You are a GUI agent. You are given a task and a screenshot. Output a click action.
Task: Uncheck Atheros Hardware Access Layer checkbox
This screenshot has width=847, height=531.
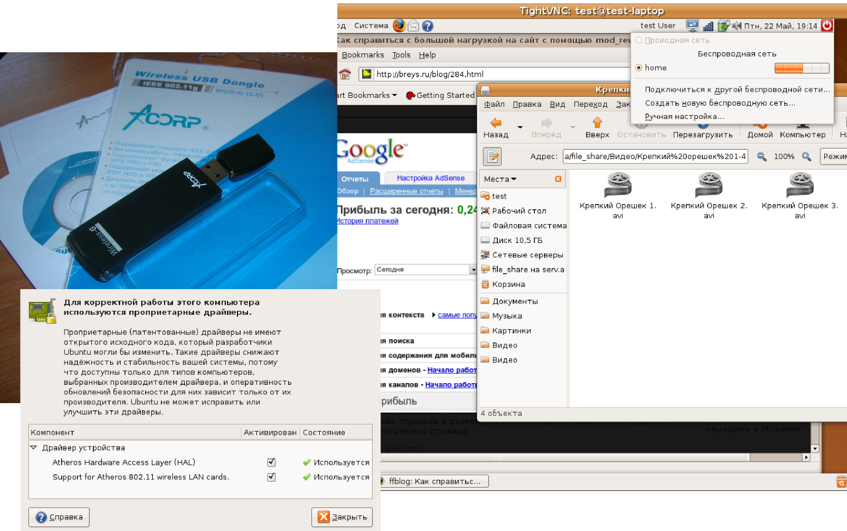[271, 462]
